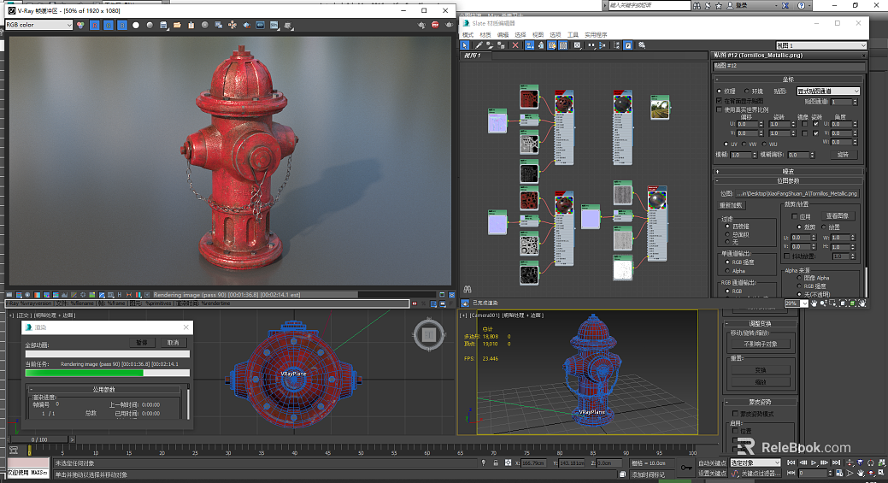Screen dimensions: 888x483
Task: Select the 环境 environment radio button
Action: point(746,91)
